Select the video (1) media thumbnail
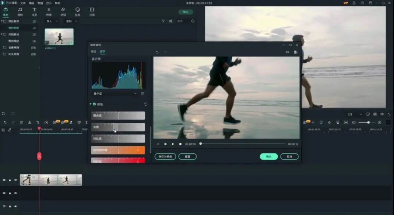 (x=59, y=37)
